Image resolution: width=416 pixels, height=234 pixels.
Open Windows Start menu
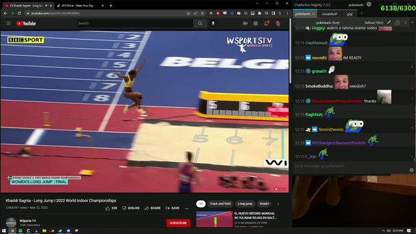click(4, 231)
